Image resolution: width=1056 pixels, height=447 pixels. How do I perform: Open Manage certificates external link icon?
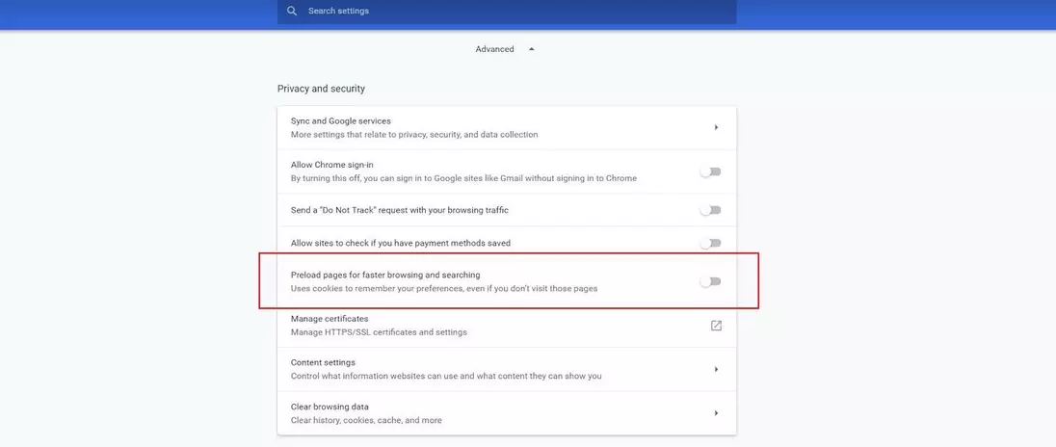pyautogui.click(x=716, y=326)
